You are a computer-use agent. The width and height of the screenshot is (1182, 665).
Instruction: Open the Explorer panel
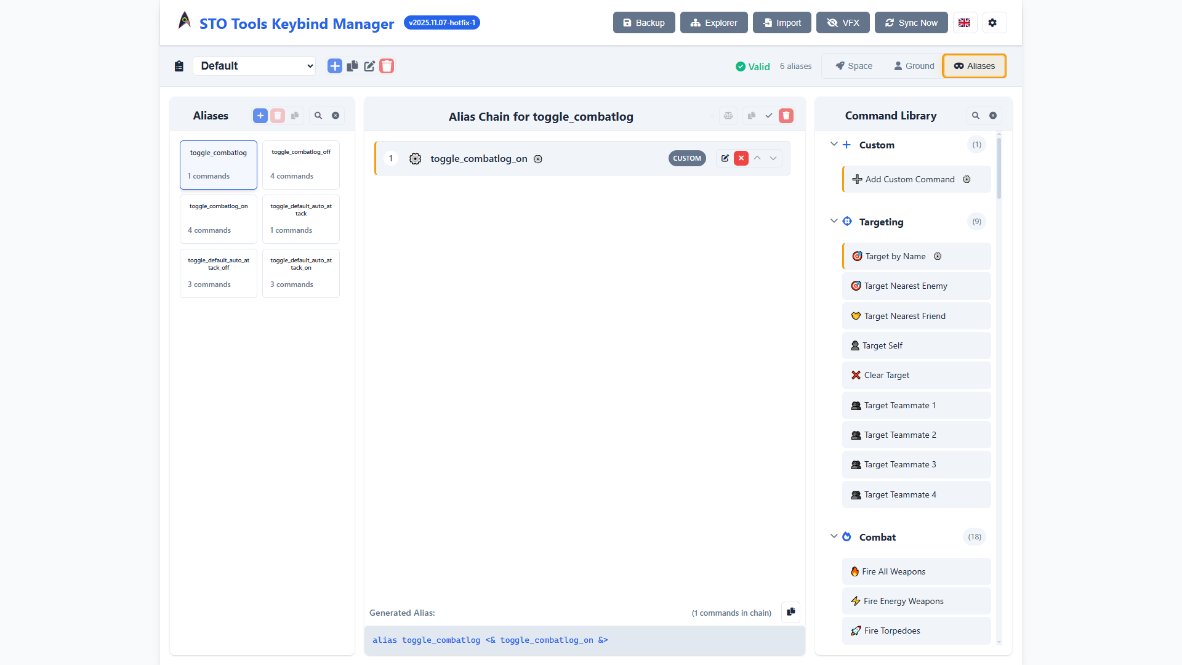tap(714, 22)
